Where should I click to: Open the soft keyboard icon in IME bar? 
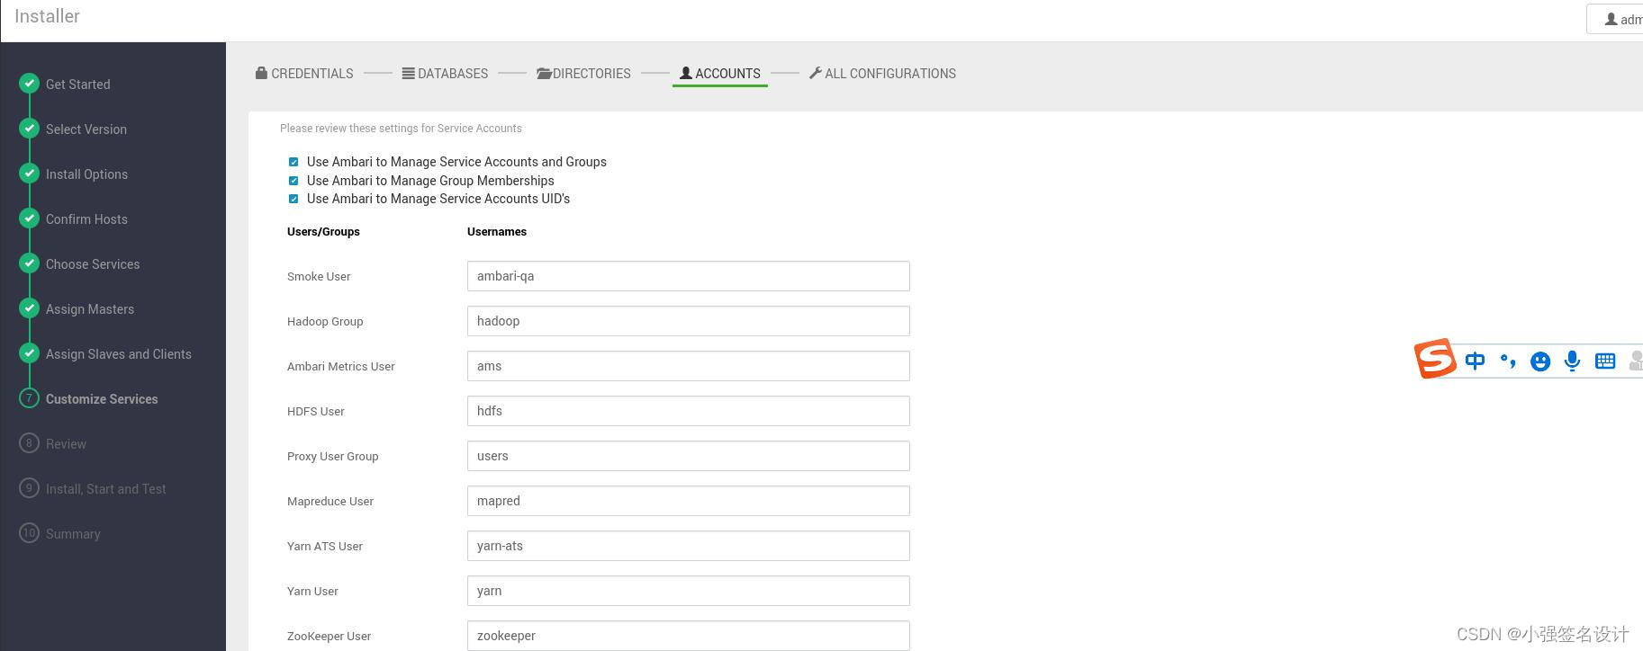(1605, 361)
